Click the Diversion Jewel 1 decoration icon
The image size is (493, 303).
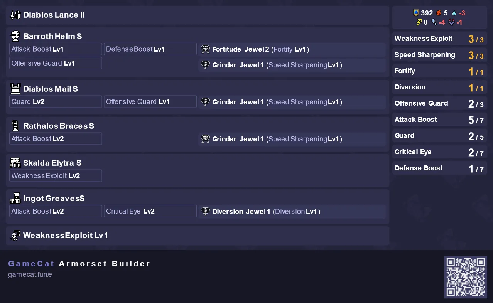coord(205,211)
